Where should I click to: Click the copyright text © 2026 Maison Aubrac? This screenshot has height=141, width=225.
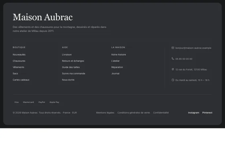25,113
